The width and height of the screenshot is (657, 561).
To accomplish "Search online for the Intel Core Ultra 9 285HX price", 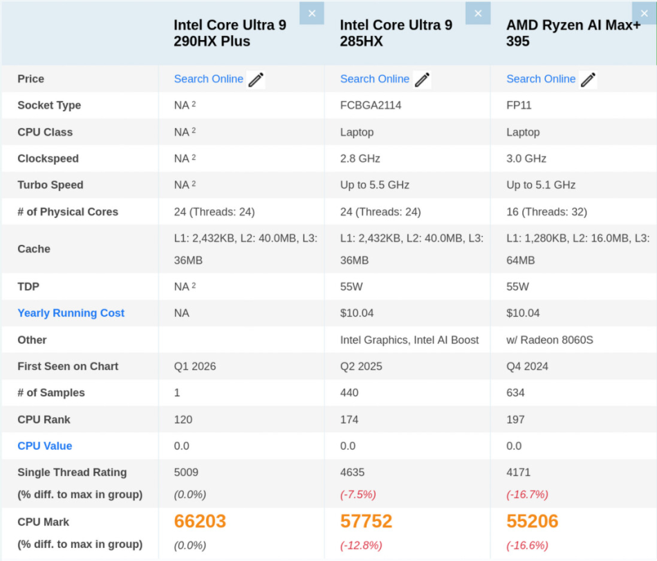I will coord(375,79).
